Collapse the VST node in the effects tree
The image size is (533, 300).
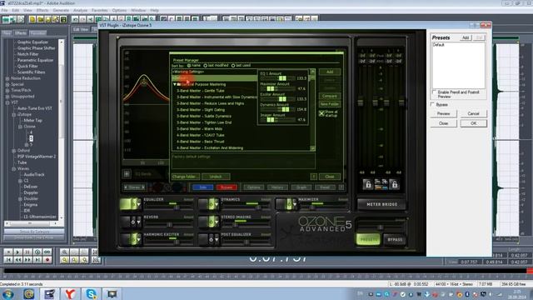click(x=7, y=102)
